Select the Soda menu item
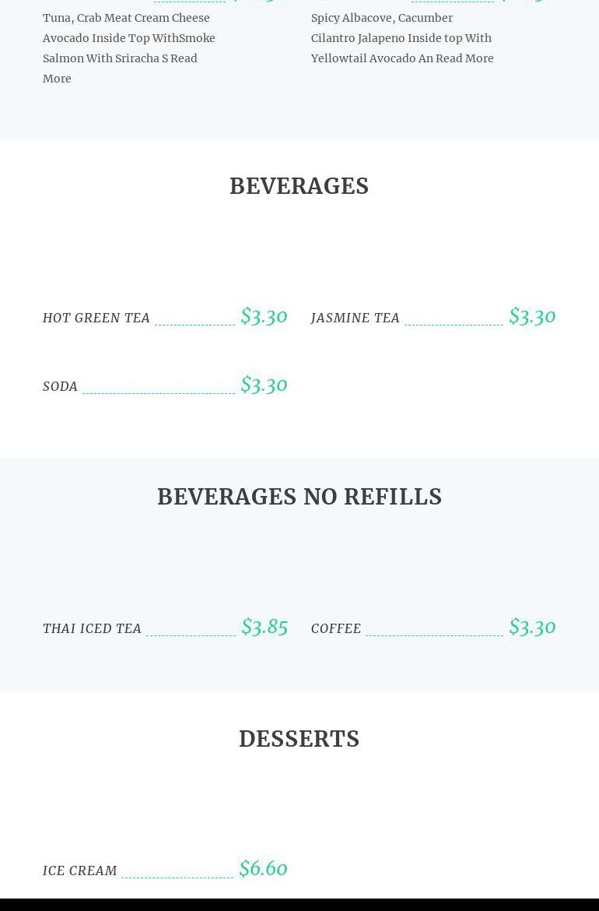Viewport: 599px width, 911px height. (60, 386)
